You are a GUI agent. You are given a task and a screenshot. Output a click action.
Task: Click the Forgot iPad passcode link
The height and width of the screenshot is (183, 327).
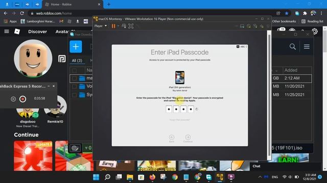[x=179, y=120]
